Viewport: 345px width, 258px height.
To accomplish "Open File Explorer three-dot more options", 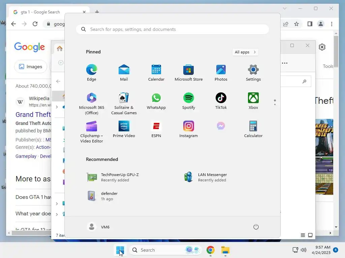I will tap(284, 63).
